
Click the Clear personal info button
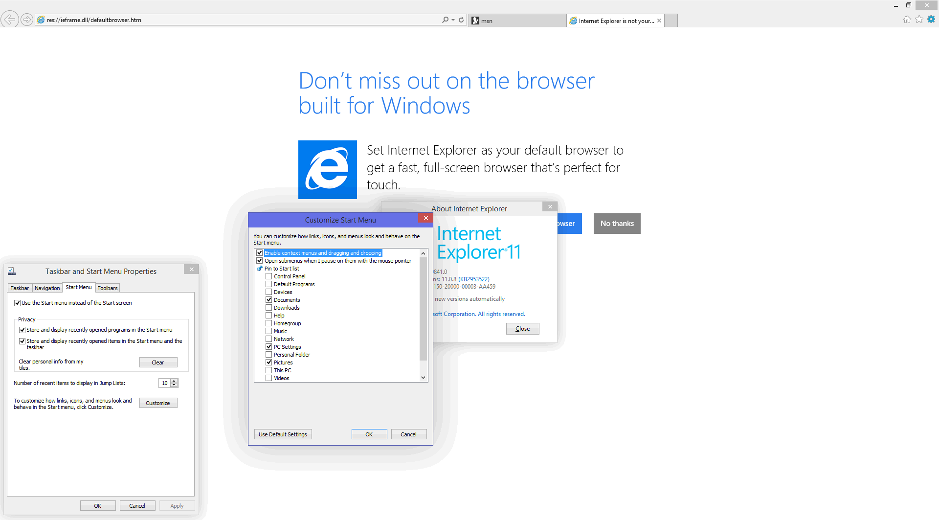pos(158,362)
